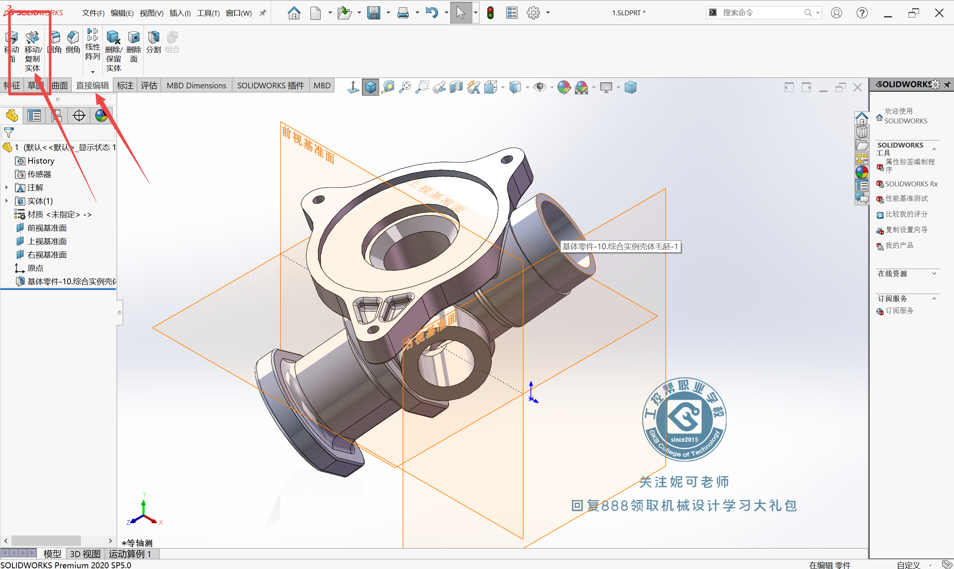
Task: Pin the SOLIDWORKS menu bar
Action: click(x=263, y=13)
